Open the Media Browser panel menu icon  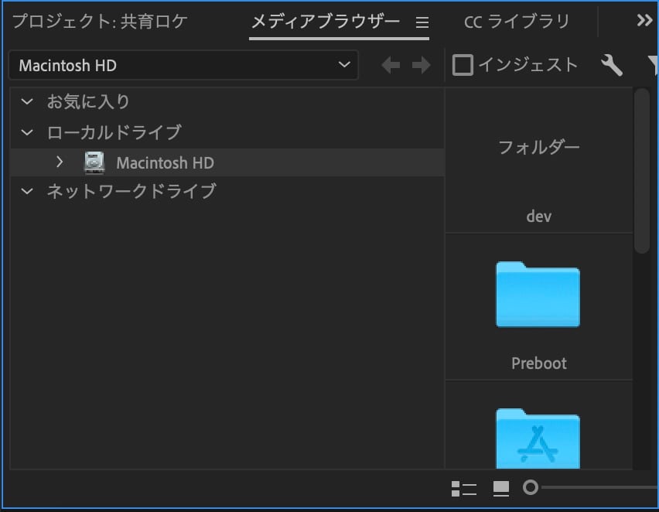(x=422, y=22)
